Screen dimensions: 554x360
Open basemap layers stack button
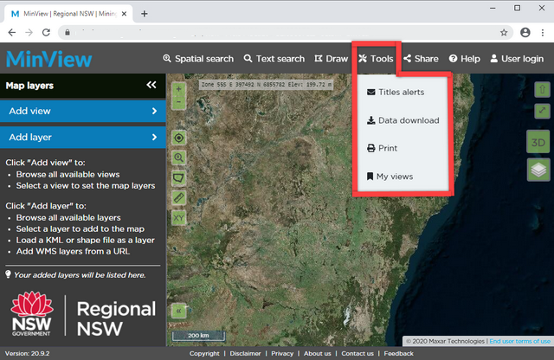pyautogui.click(x=538, y=170)
